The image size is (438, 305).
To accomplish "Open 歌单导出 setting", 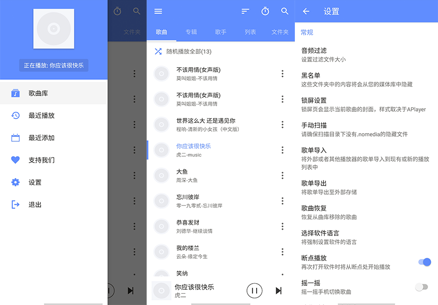I will click(x=367, y=188).
